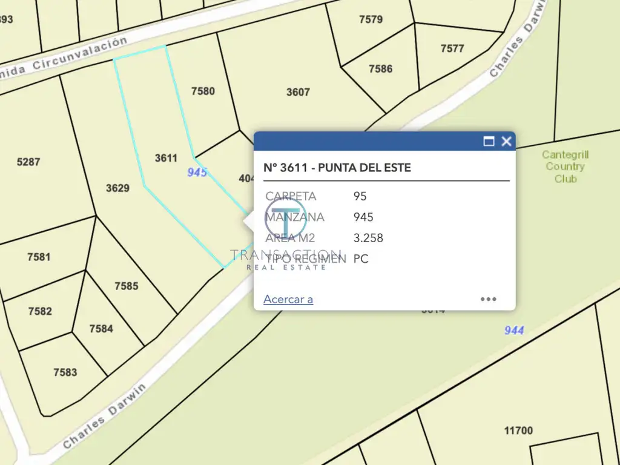620x465 pixels.
Task: Click the Cantegrill Country Club label
Action: click(566, 167)
